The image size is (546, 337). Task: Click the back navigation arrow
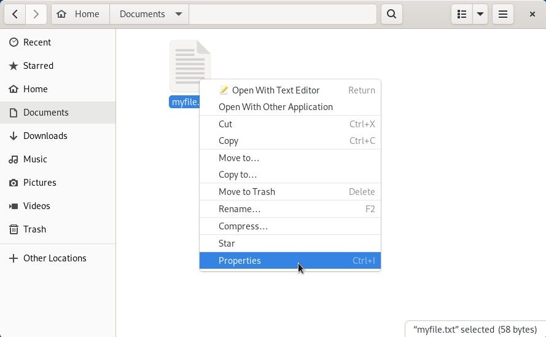(x=15, y=14)
